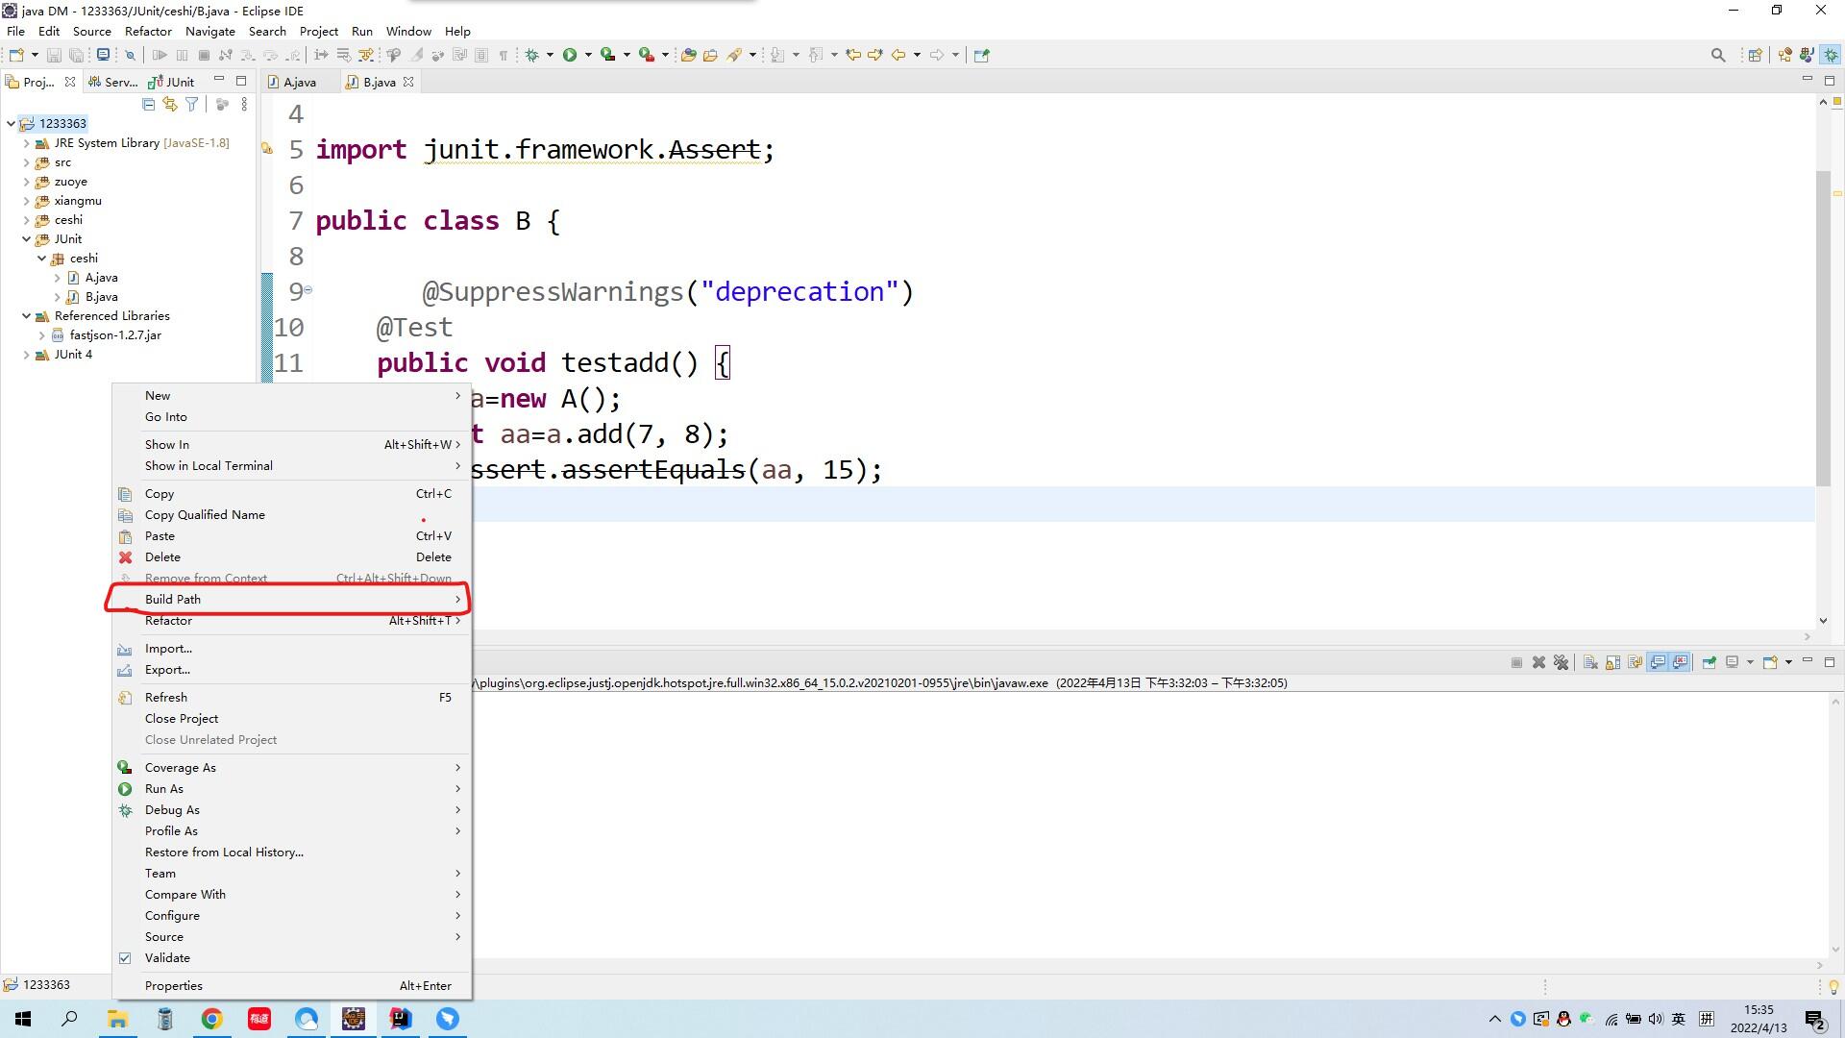The height and width of the screenshot is (1038, 1845).
Task: Click the Debug bug toolbar icon
Action: click(531, 55)
